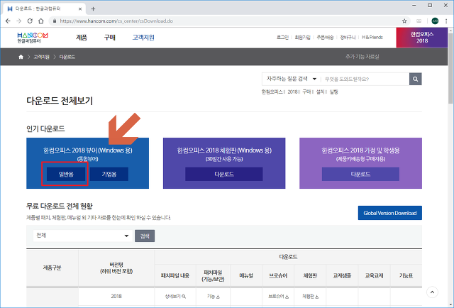Download the 2018 체험판 from the table
This screenshot has width=454, height=308.
pyautogui.click(x=310, y=297)
